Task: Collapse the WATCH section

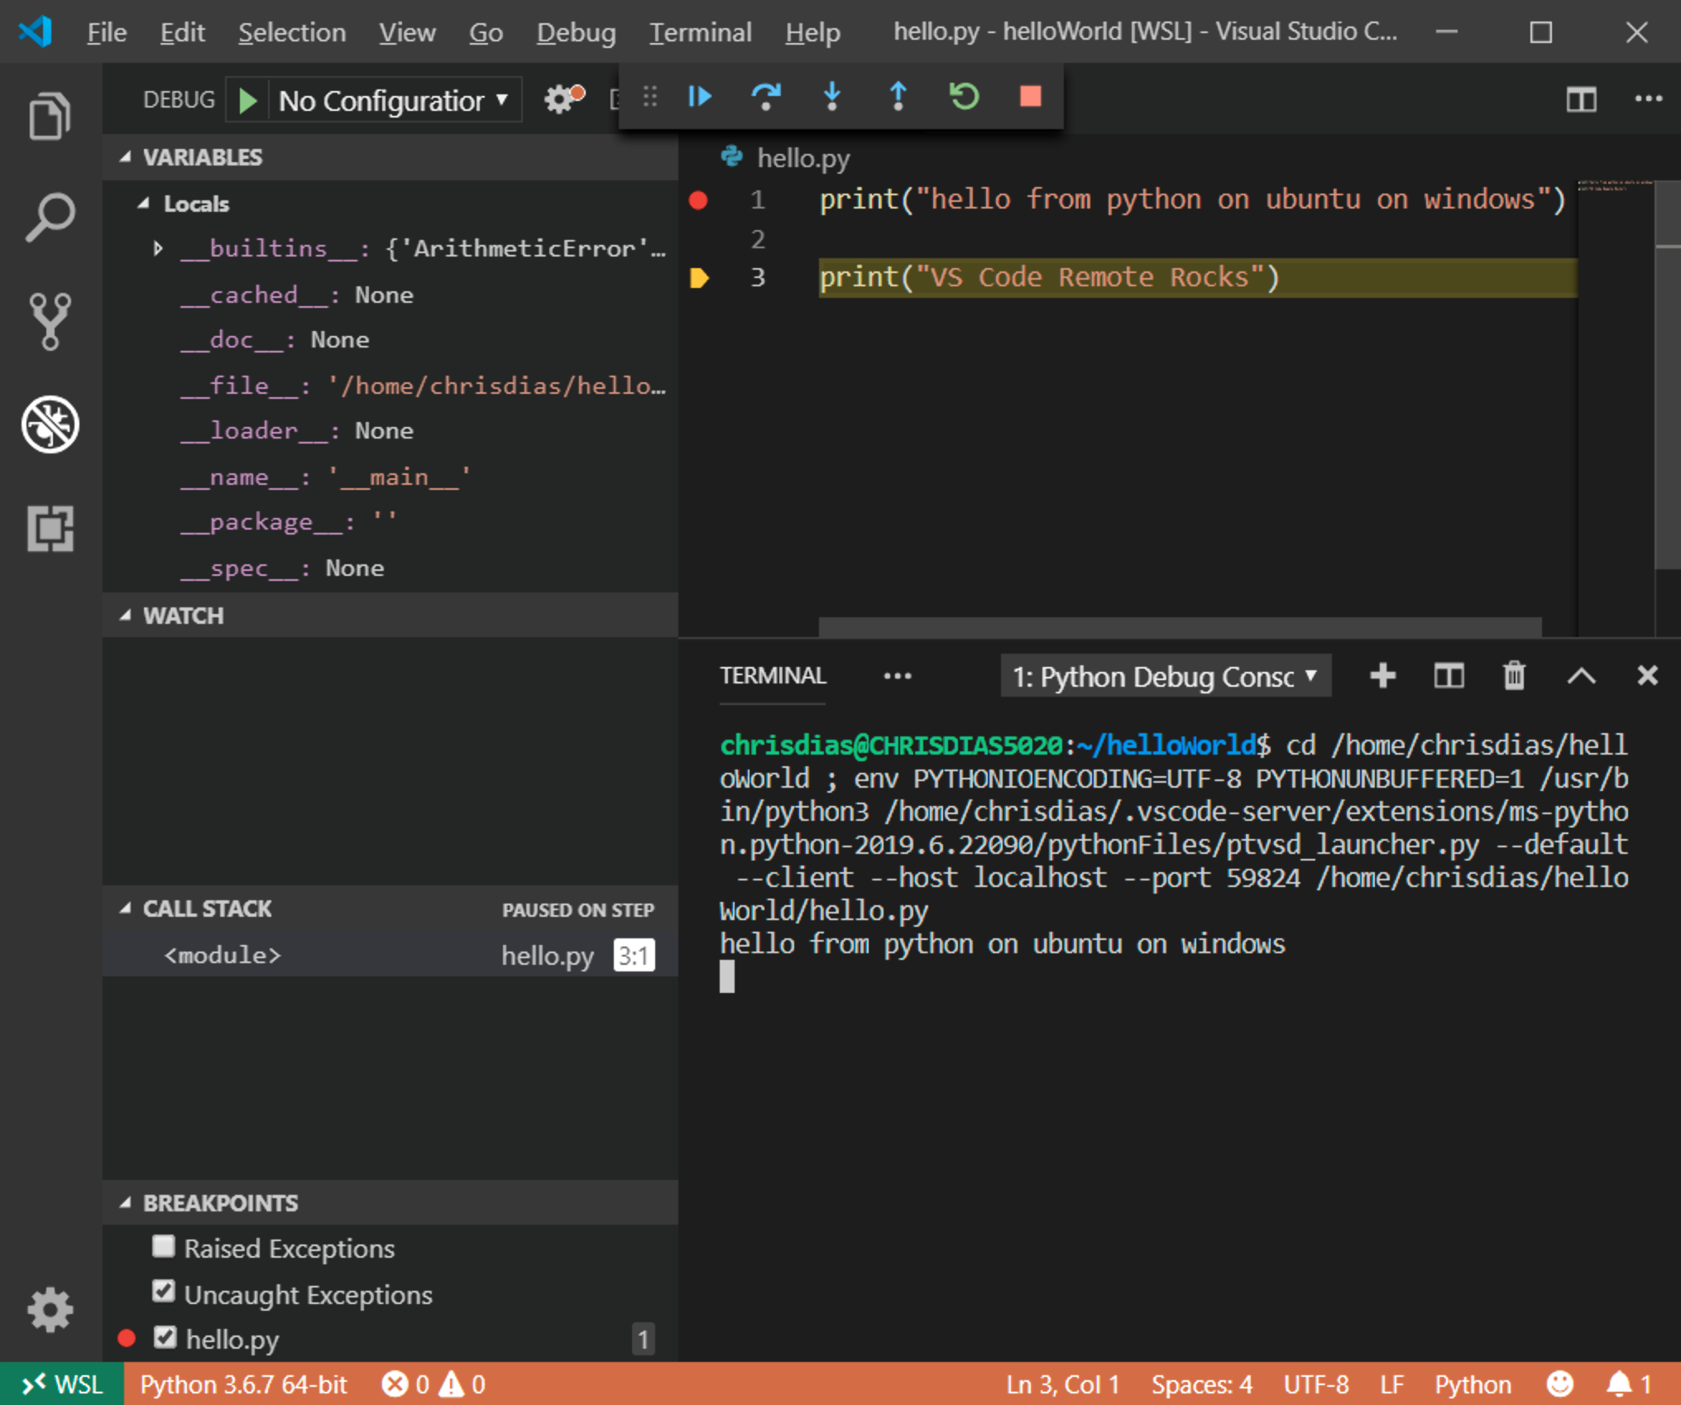Action: pyautogui.click(x=390, y=616)
